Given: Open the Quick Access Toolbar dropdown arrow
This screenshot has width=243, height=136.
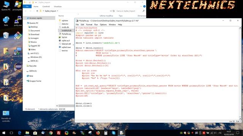Looking at the screenshot, I should (x=36, y=3).
